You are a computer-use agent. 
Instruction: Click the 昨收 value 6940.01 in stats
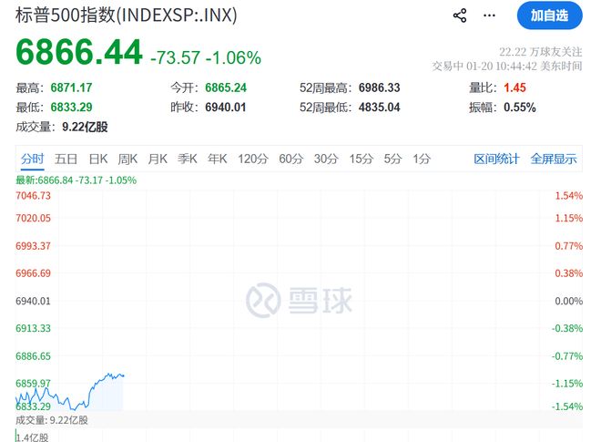tap(226, 107)
